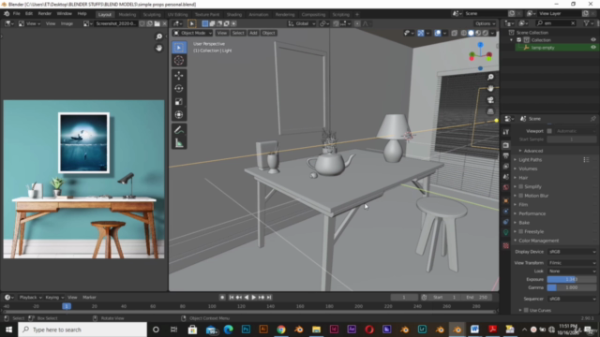Choose the Transform tool
This screenshot has width=600, height=337.
tap(179, 114)
